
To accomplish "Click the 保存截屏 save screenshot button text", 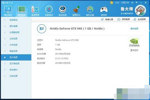I will point(126,19).
